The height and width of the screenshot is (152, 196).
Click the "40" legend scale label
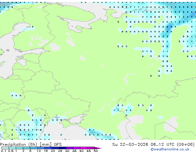[81, 151]
